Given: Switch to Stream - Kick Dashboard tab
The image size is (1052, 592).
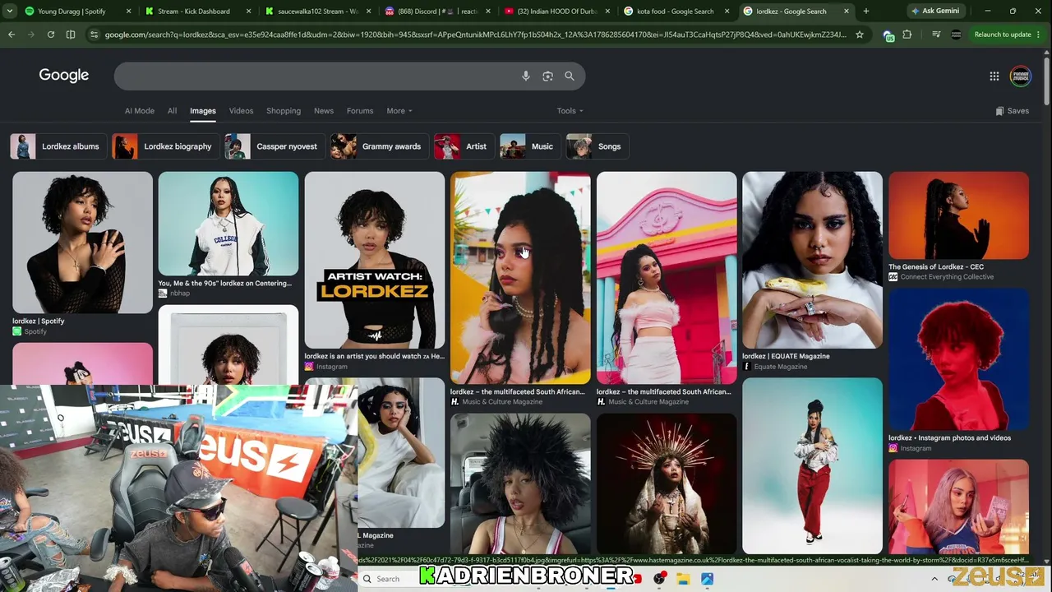Looking at the screenshot, I should pos(197,12).
